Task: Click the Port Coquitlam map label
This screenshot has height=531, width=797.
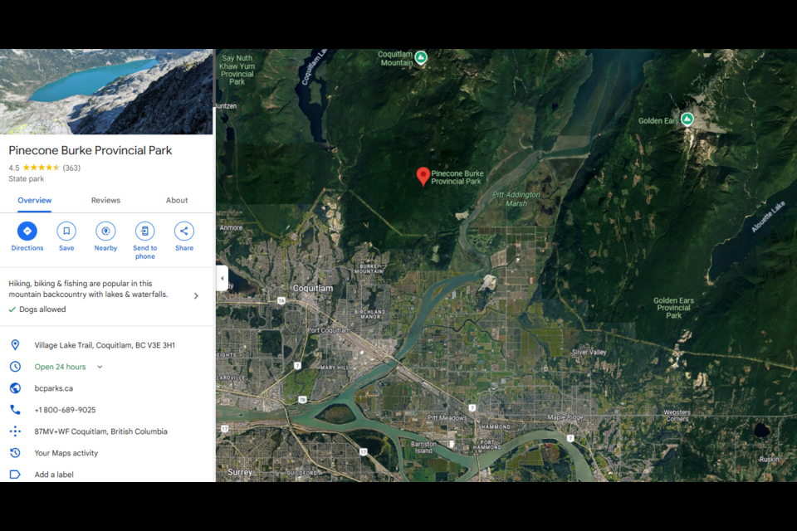Action: click(x=329, y=330)
